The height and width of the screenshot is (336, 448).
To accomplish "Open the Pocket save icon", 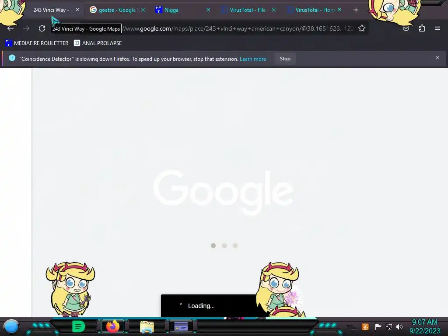I will (x=406, y=28).
